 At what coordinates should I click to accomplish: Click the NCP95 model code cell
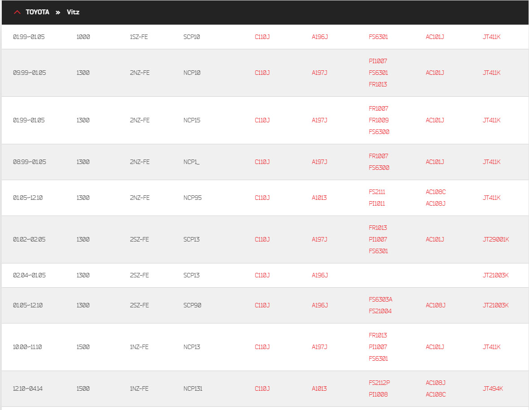click(192, 198)
